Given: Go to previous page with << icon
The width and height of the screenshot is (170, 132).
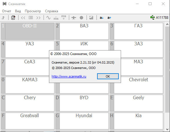Looking at the screenshot, I should coord(23,18).
